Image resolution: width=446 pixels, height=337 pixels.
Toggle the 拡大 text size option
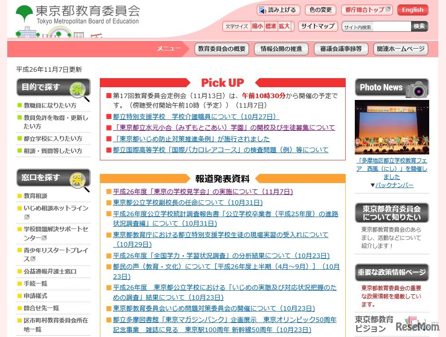[284, 26]
